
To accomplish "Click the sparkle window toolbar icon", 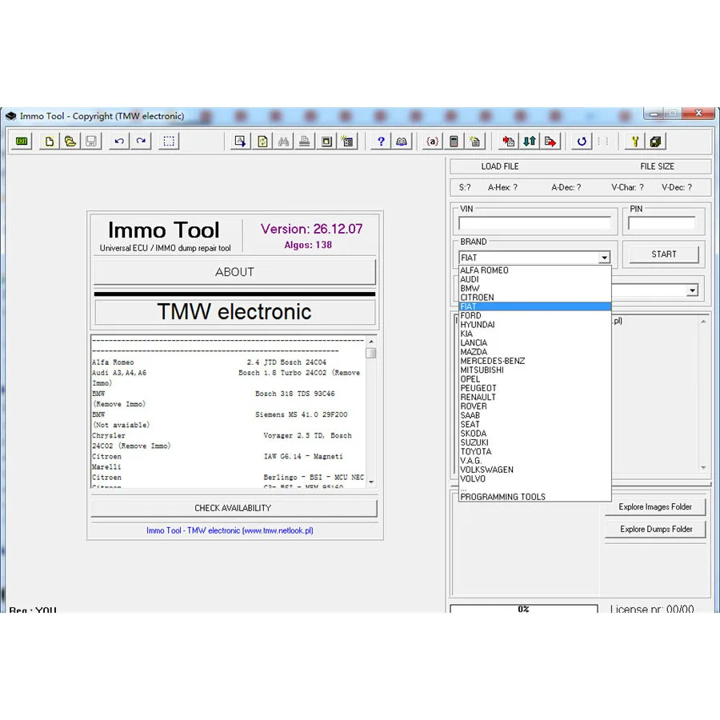I will 348,141.
